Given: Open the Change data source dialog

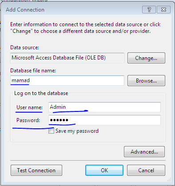Looking at the screenshot, I should pyautogui.click(x=146, y=58).
